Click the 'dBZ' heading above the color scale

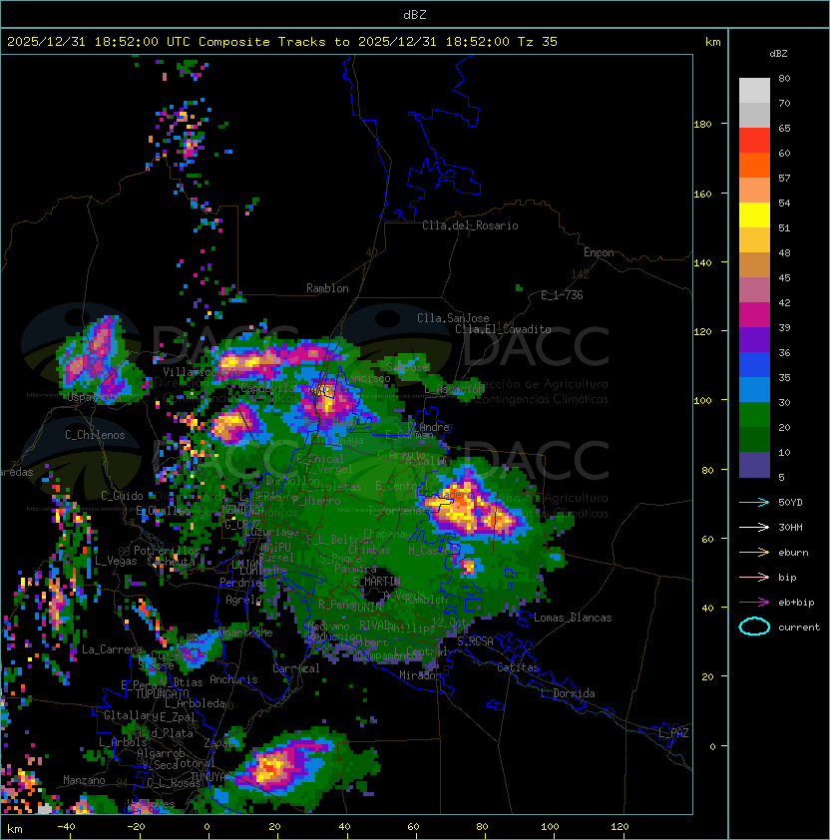(778, 54)
